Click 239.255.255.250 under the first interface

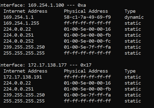[24, 47]
